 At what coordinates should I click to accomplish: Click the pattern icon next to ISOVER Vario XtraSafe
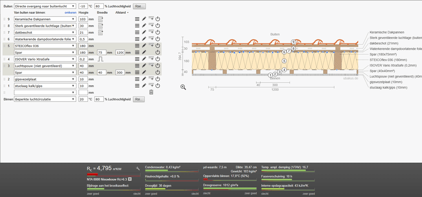(101, 59)
